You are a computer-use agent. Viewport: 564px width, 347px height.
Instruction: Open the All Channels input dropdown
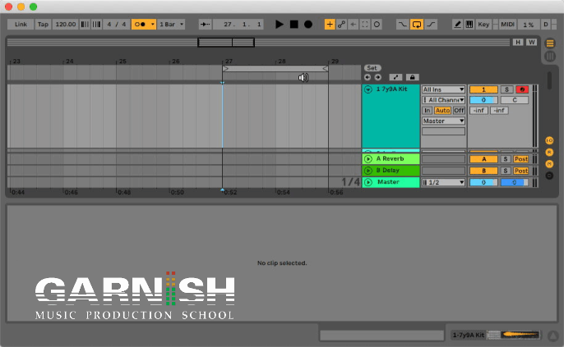443,100
